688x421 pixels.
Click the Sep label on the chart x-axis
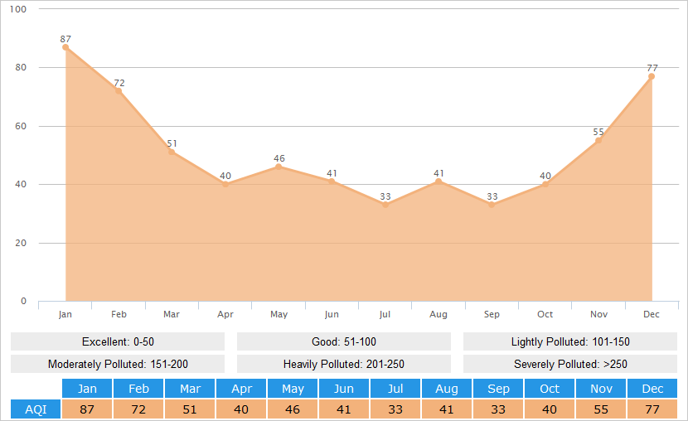pos(492,314)
